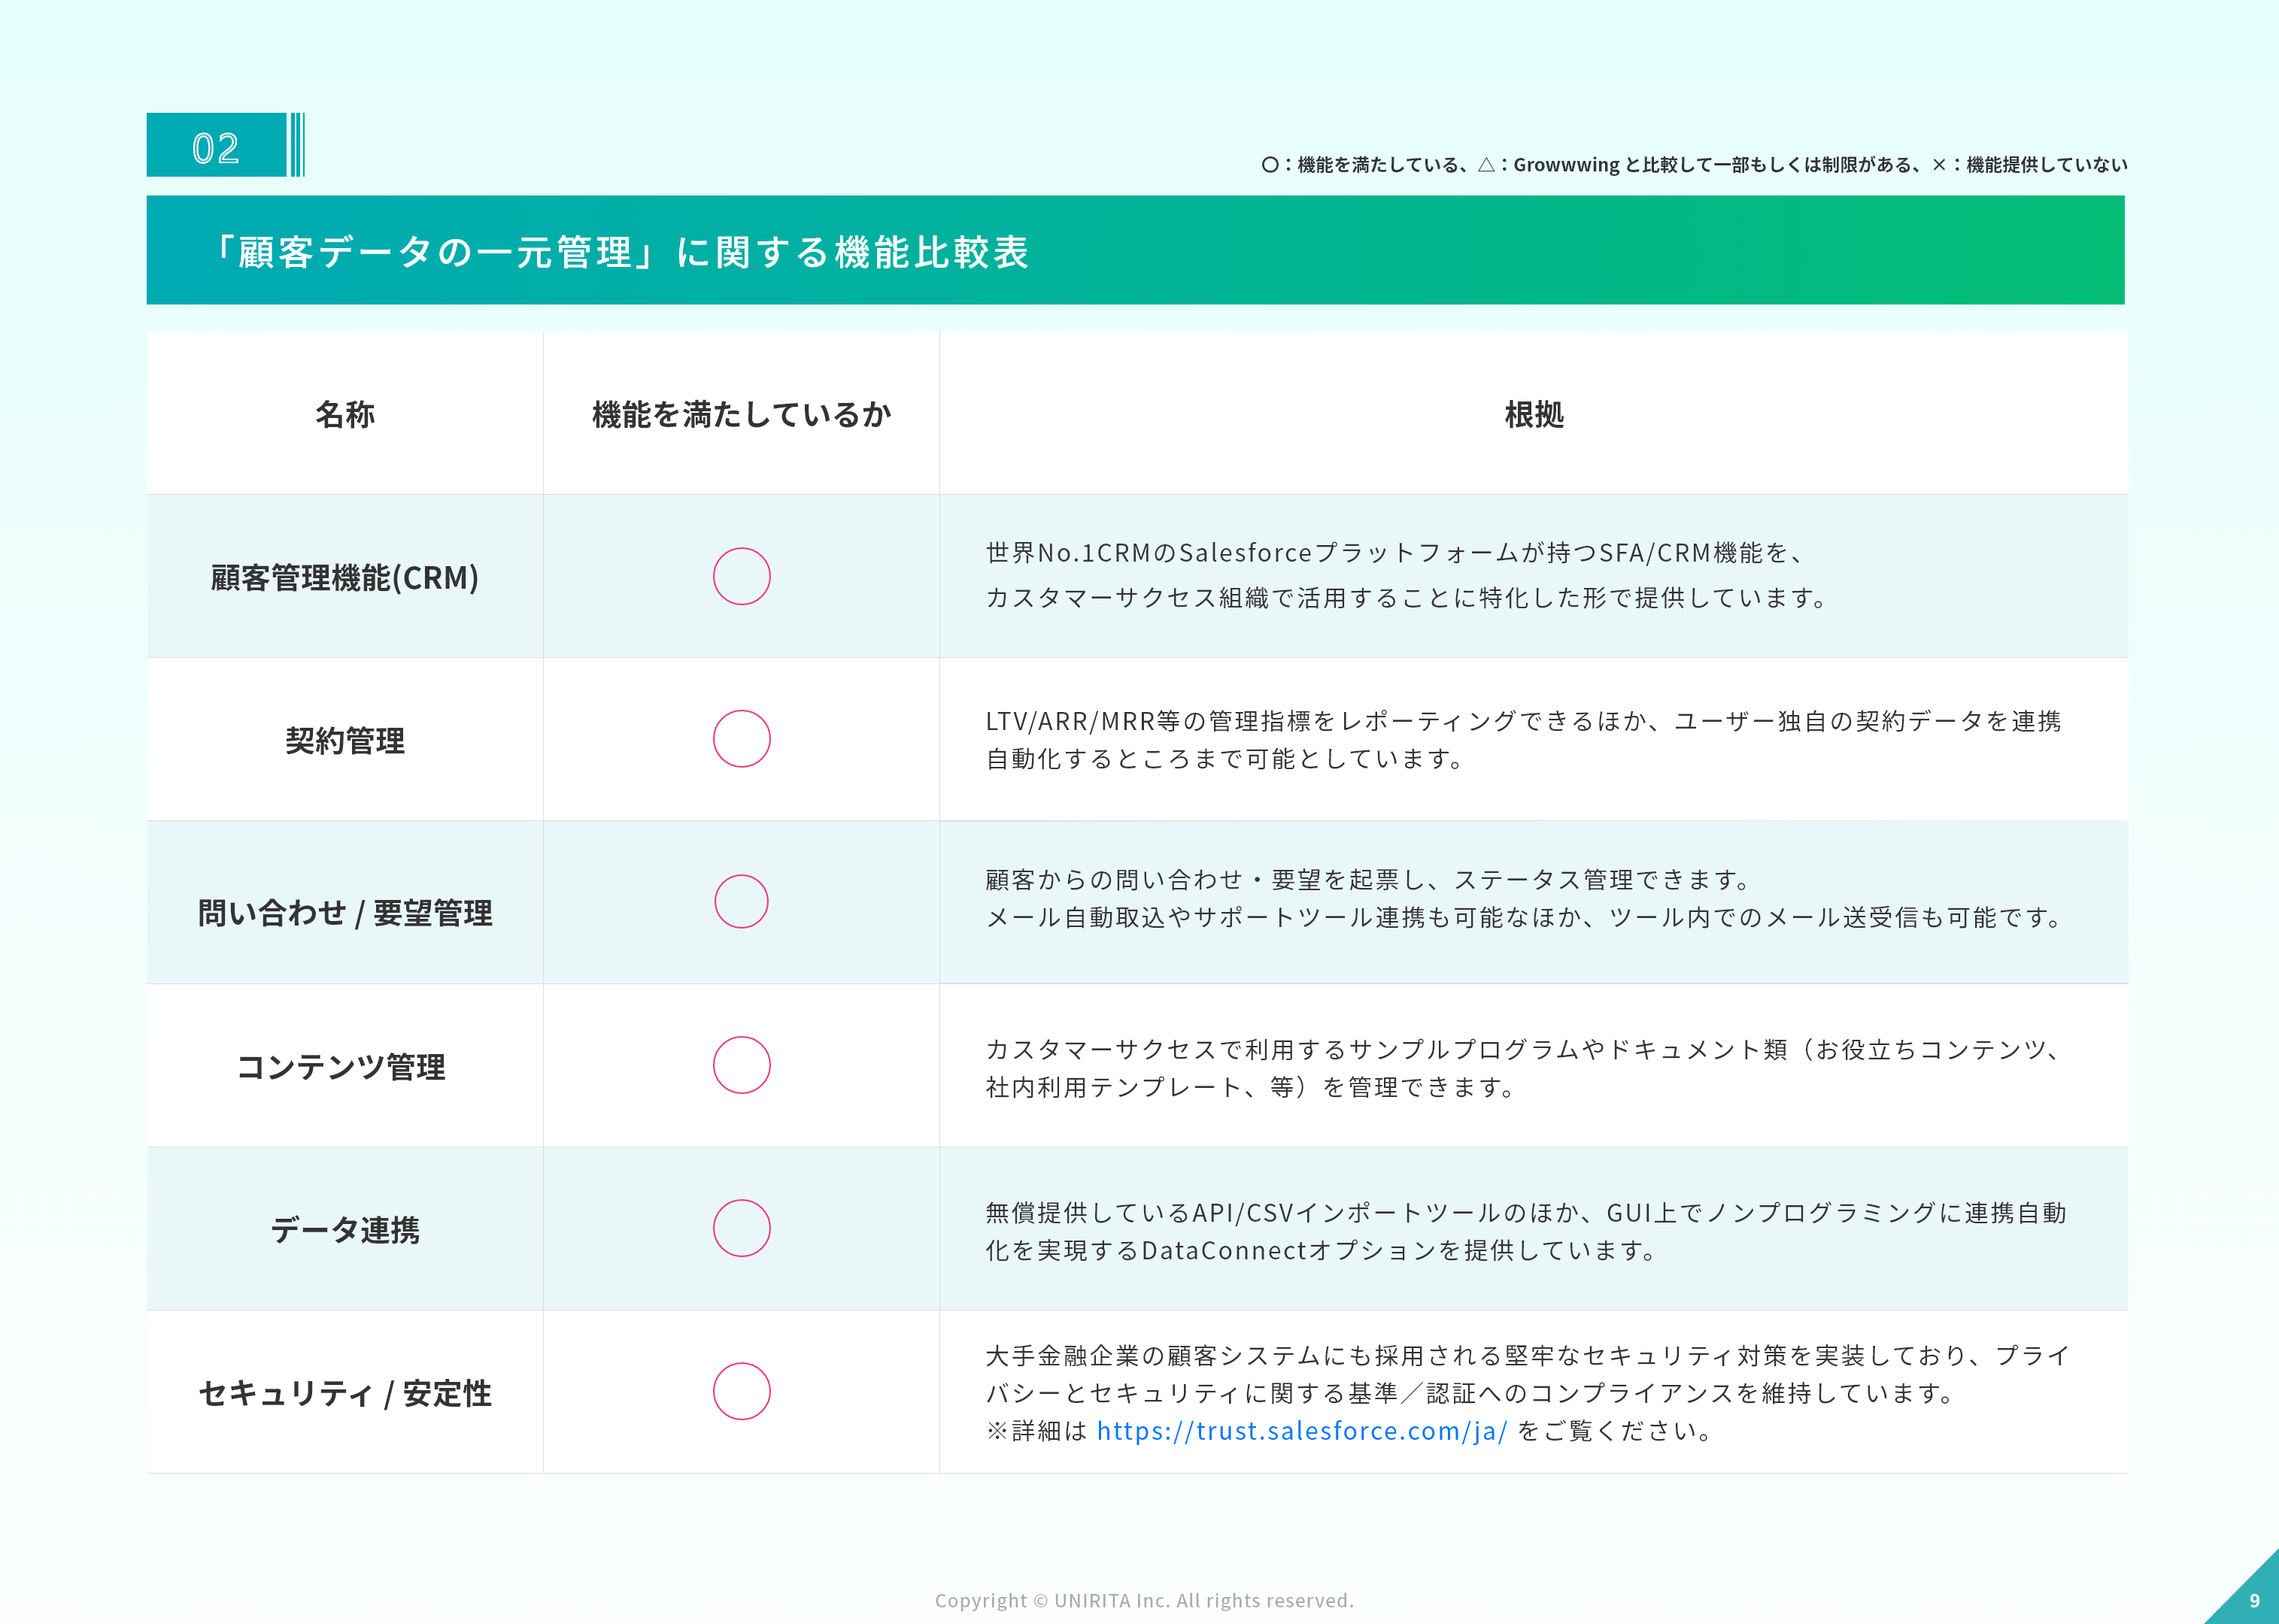The width and height of the screenshot is (2279, 1624).
Task: Click the 根拠 column header
Action: click(1534, 414)
